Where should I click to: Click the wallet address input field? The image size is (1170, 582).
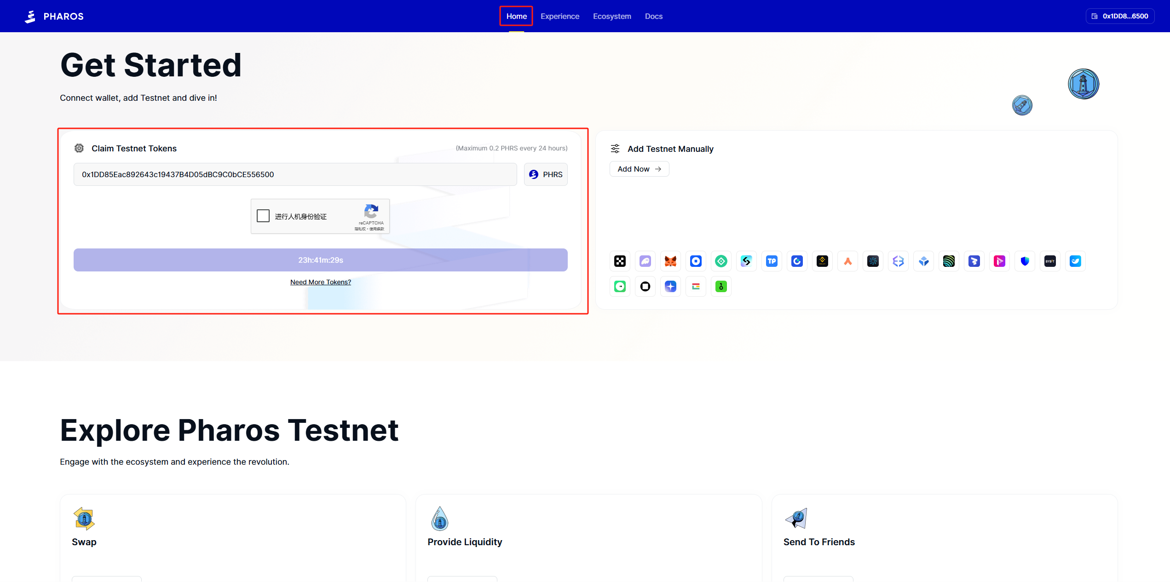[x=295, y=174]
